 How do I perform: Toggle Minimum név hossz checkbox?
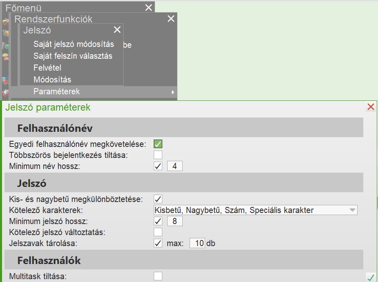click(158, 166)
